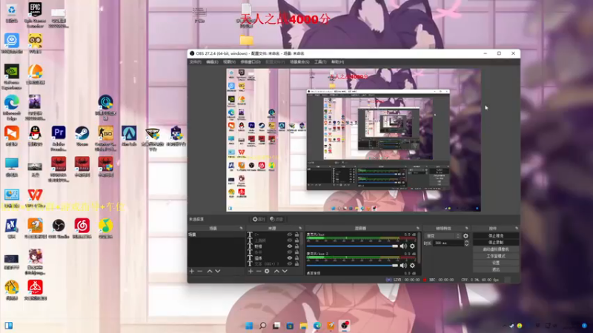Screen dimensions: 593x333
Task: Move scene up with the arrow icon
Action: 210,271
